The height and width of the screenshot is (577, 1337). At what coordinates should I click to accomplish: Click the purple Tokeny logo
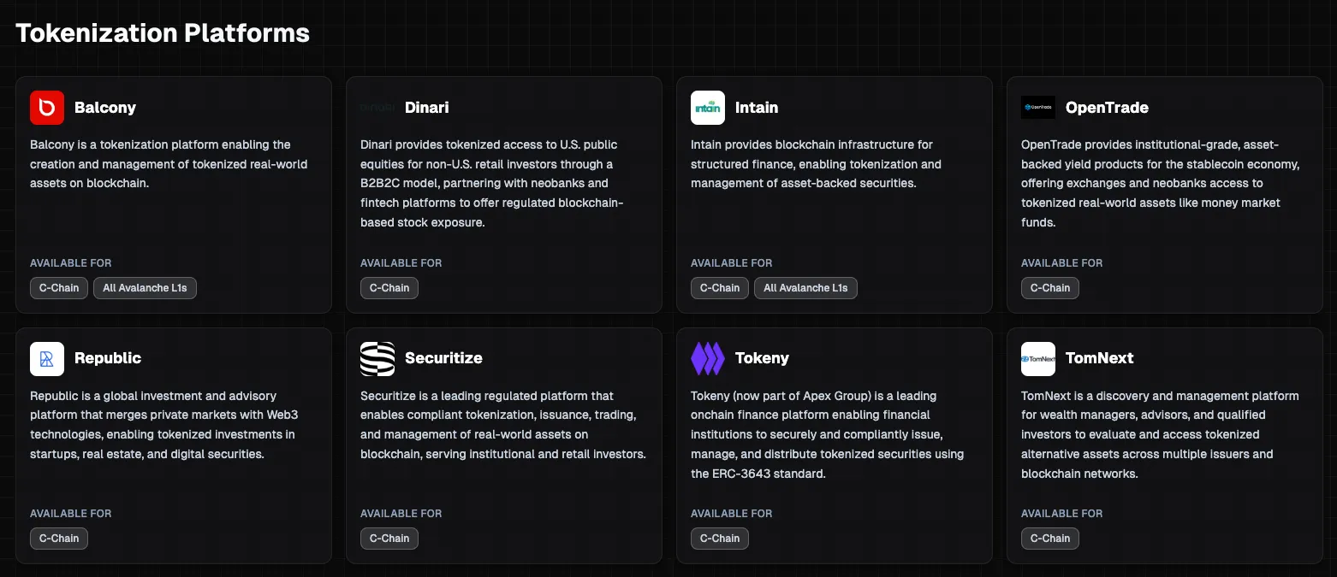pyautogui.click(x=708, y=358)
